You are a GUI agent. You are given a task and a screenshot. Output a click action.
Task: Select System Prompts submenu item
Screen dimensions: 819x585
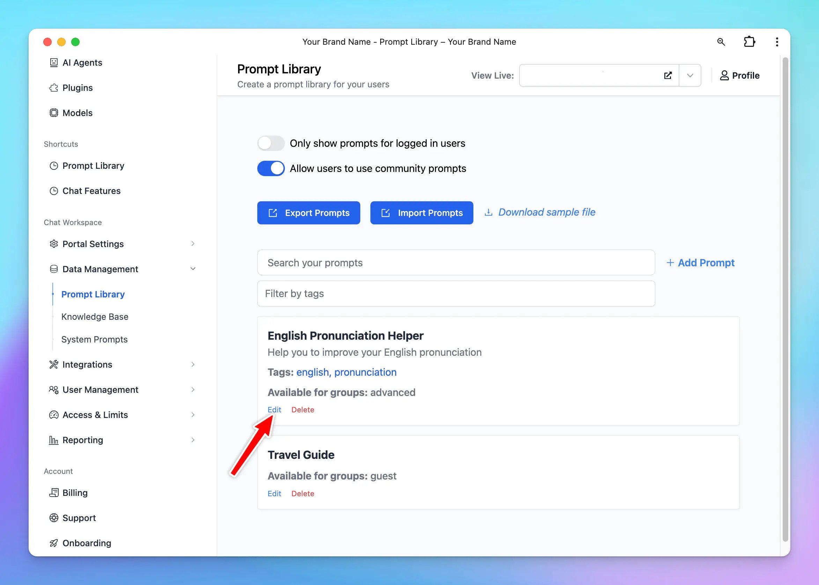click(x=94, y=339)
